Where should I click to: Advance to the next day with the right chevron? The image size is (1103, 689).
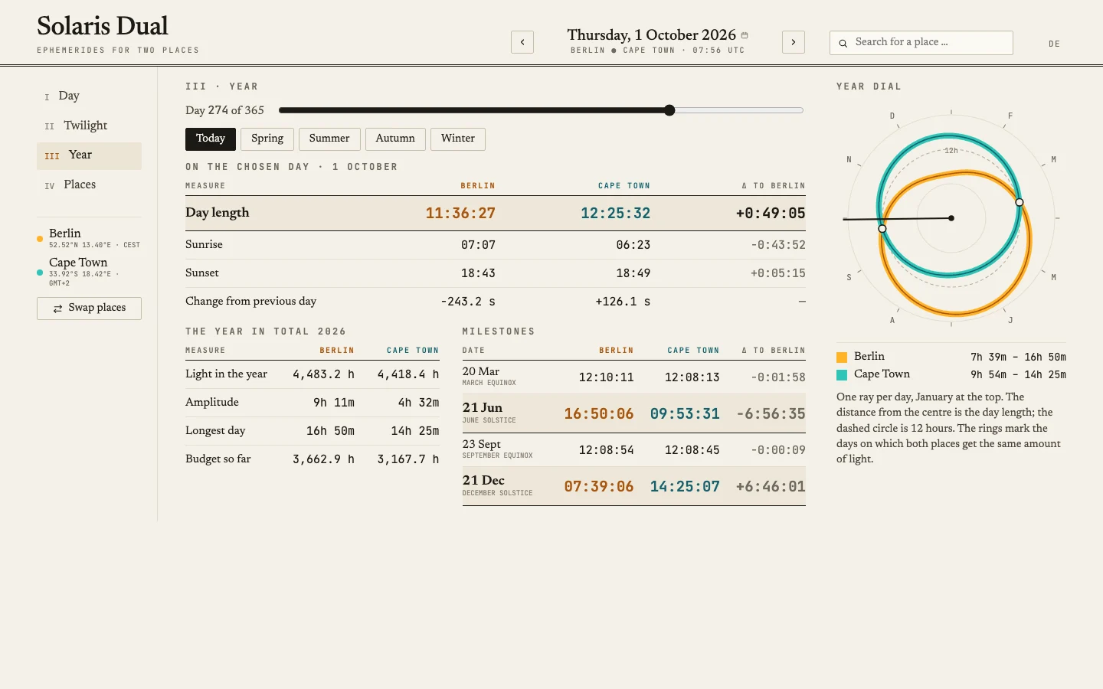coord(794,42)
